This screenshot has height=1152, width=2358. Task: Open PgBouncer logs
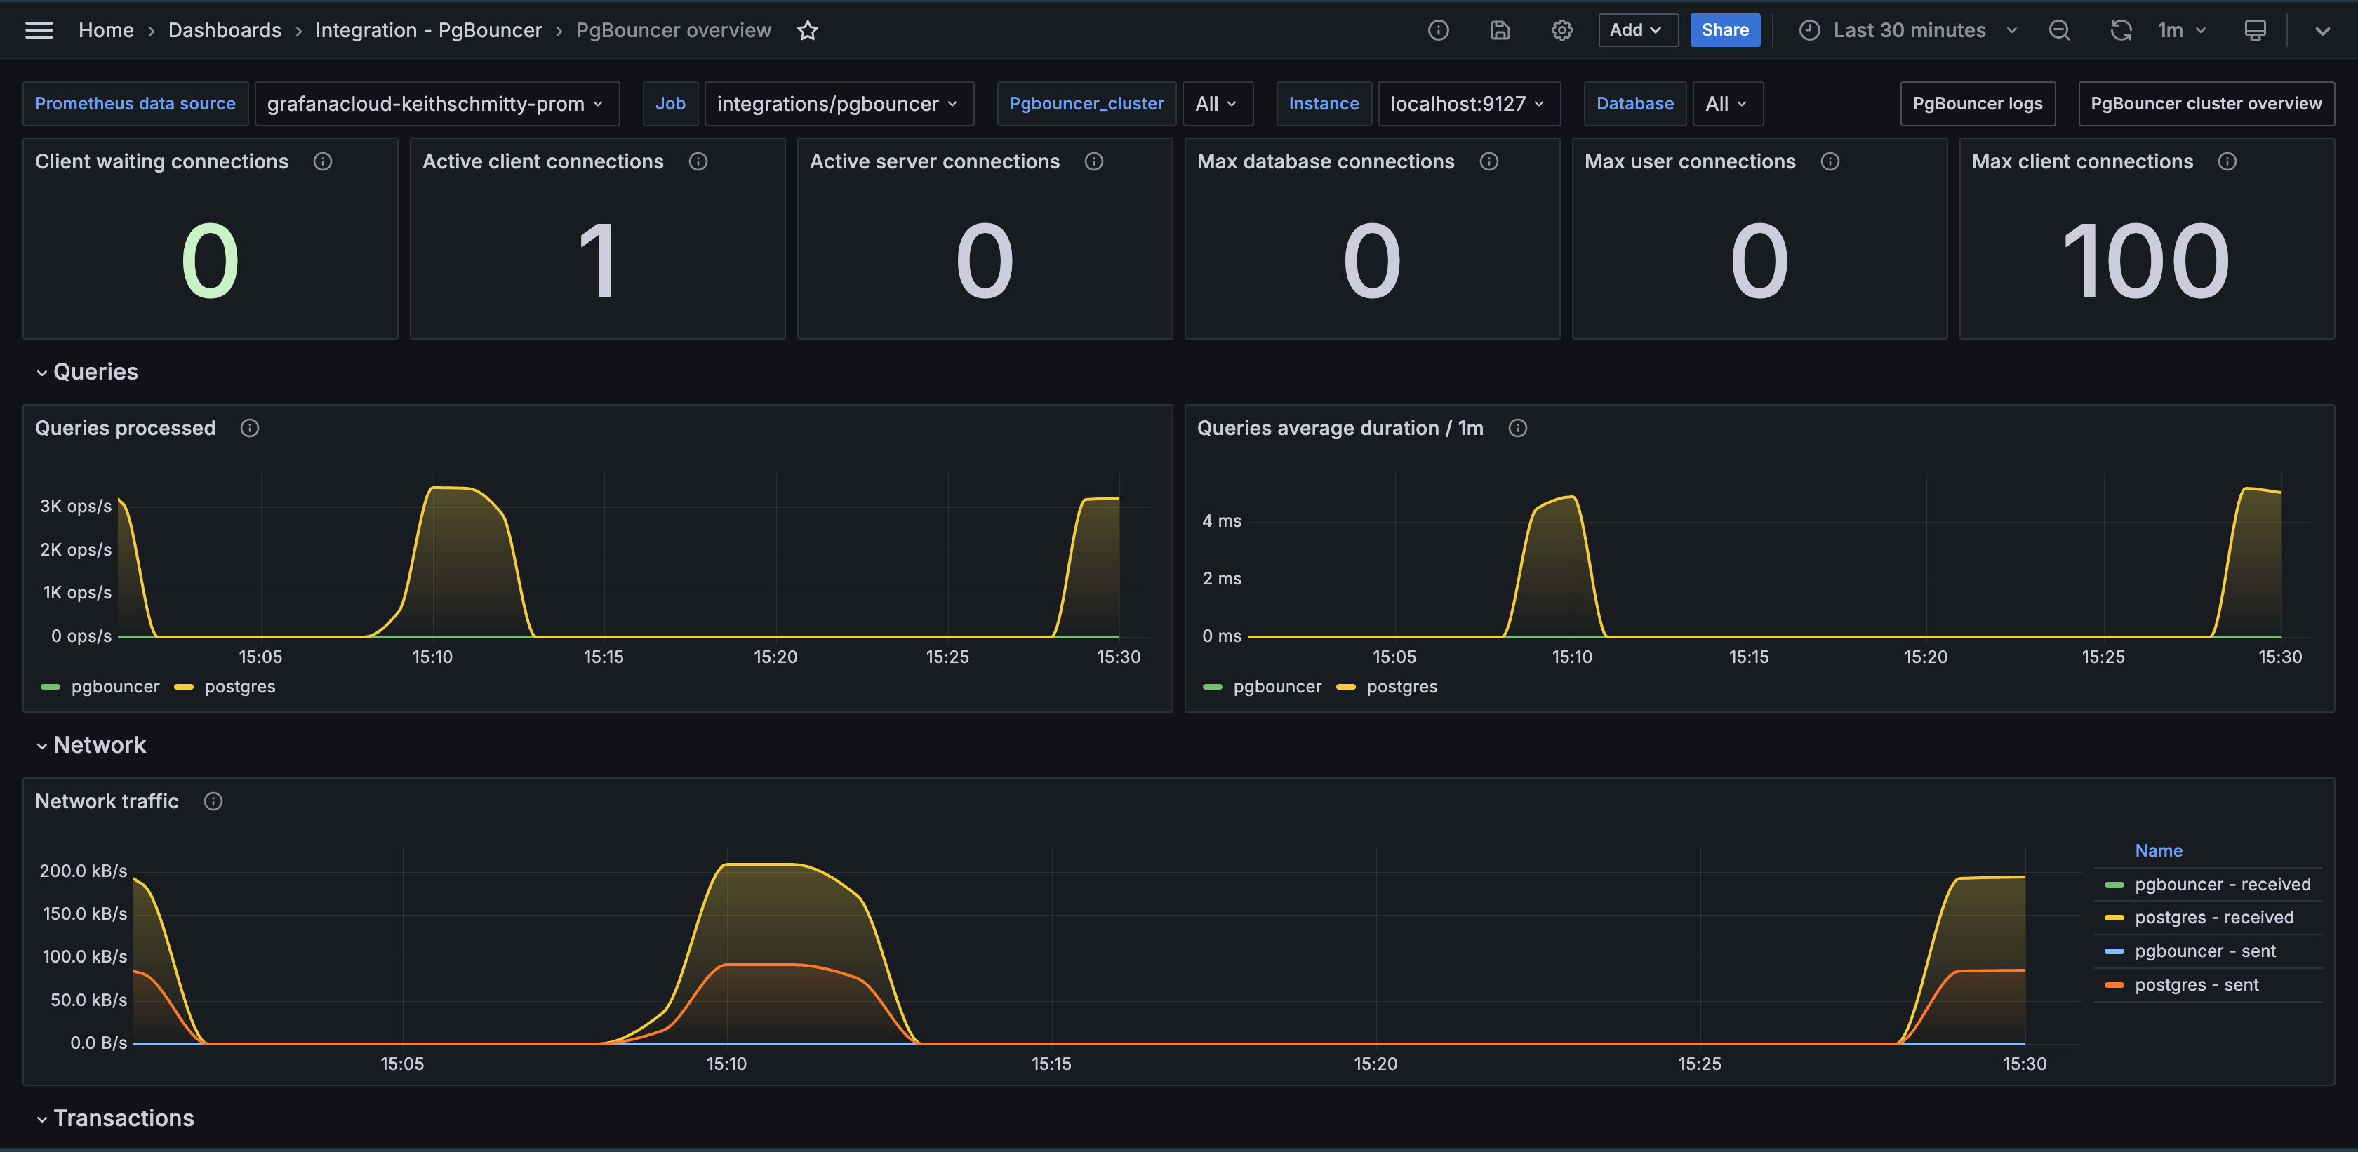click(1977, 103)
